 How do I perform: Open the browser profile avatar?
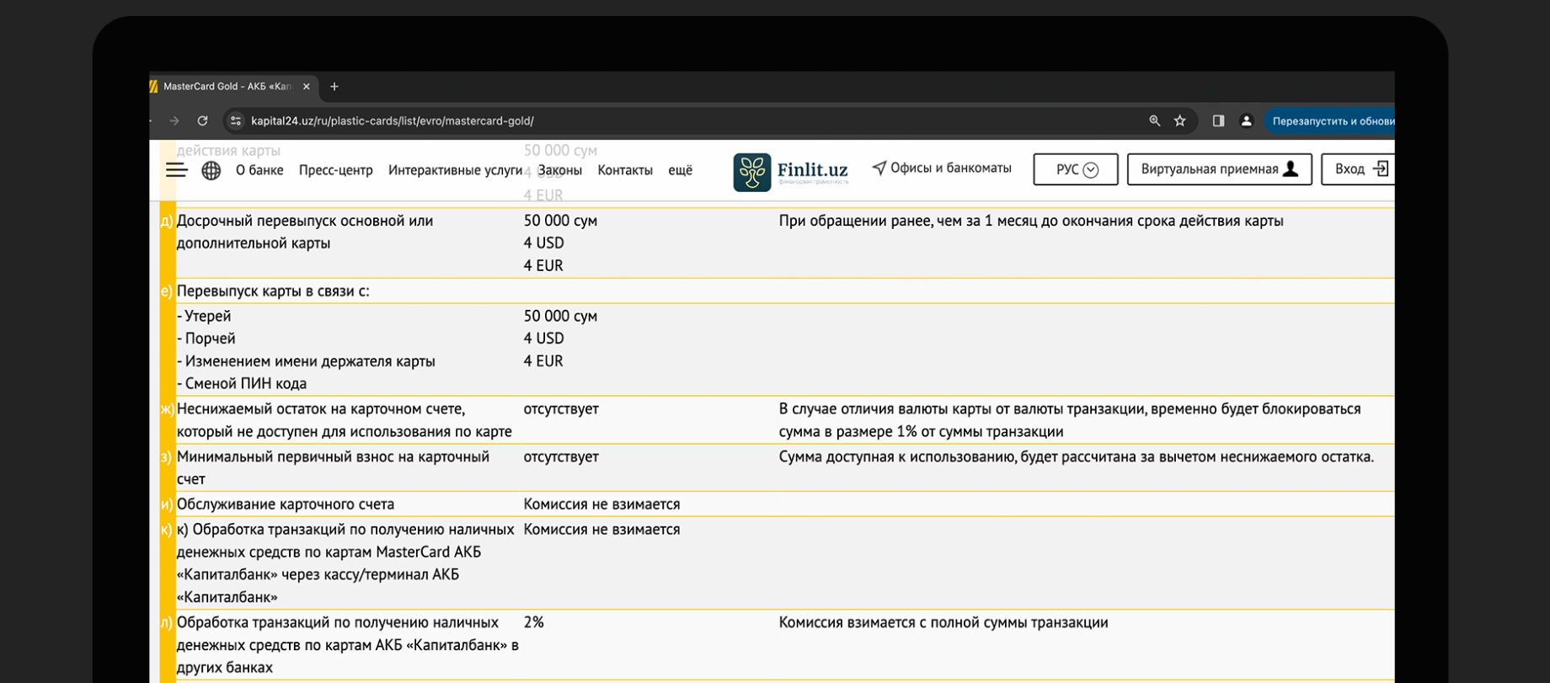pos(1246,121)
